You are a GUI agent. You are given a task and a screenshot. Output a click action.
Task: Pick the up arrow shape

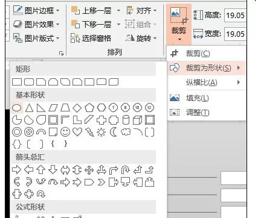[x=41, y=170]
